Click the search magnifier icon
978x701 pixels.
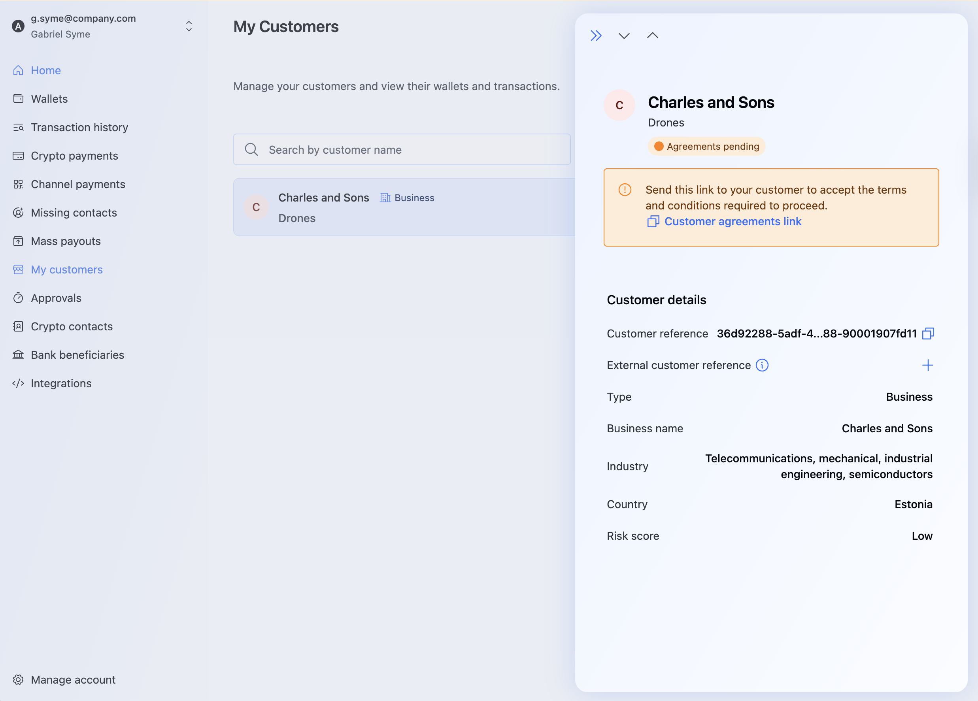[251, 150]
